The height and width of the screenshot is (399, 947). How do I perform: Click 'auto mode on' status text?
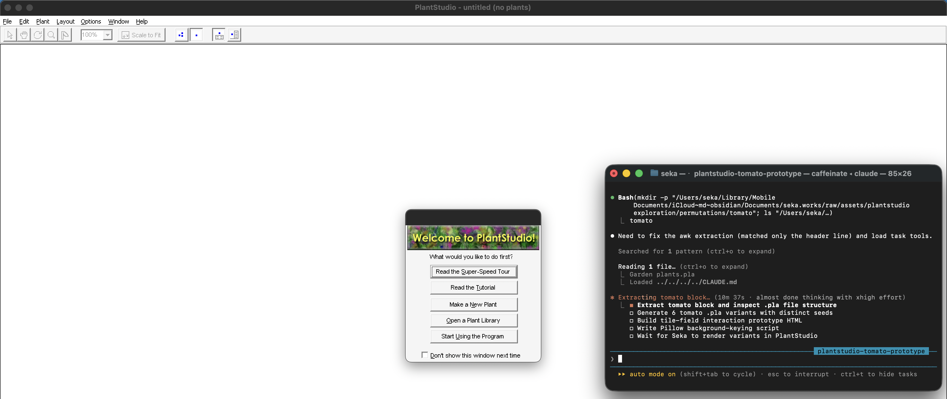(x=652, y=374)
